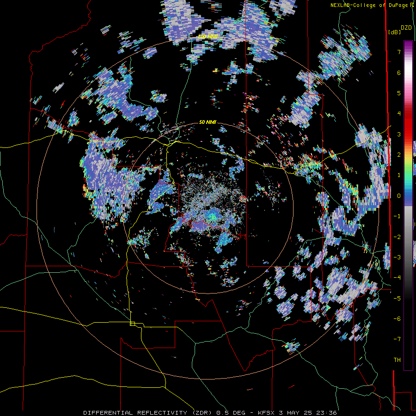
Task: Click the 3 value on the scale
Action: pos(399,134)
